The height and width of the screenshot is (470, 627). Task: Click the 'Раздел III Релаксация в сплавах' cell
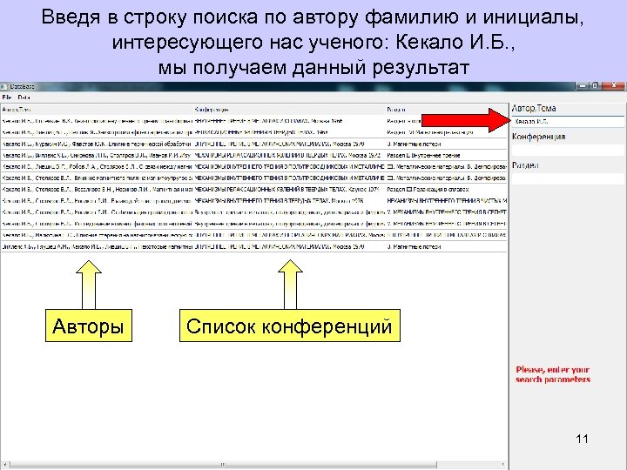point(446,189)
